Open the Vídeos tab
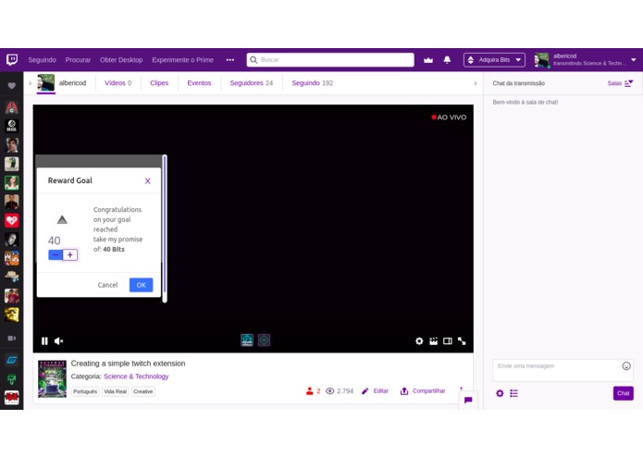643x457 pixels. [x=118, y=82]
